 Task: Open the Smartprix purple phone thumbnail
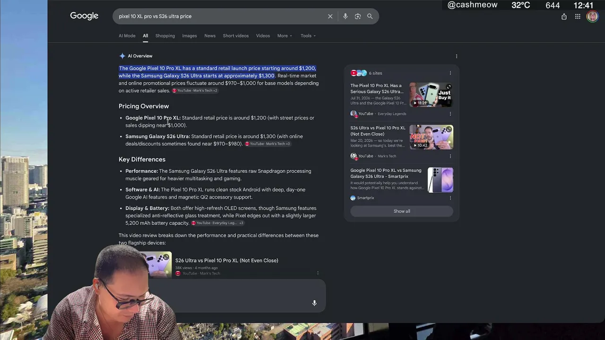coord(441,180)
